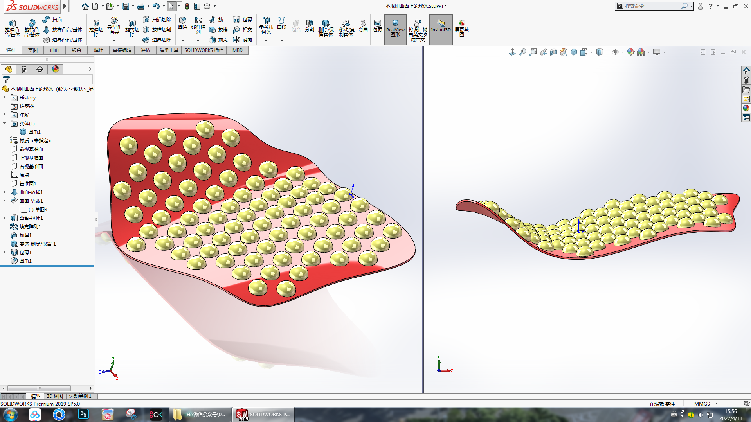
Task: Open Edit Appearance color ball in view toolbar
Action: tap(630, 52)
